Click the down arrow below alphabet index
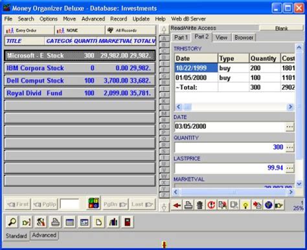The width and height of the screenshot is (307, 250). (164, 207)
